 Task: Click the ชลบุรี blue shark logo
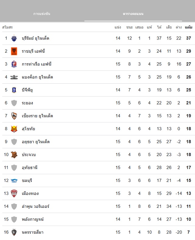(x=14, y=181)
